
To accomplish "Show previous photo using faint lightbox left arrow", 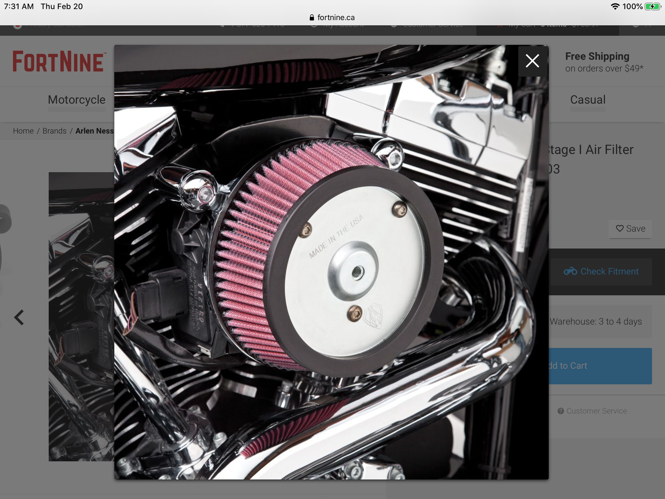I will pyautogui.click(x=131, y=264).
